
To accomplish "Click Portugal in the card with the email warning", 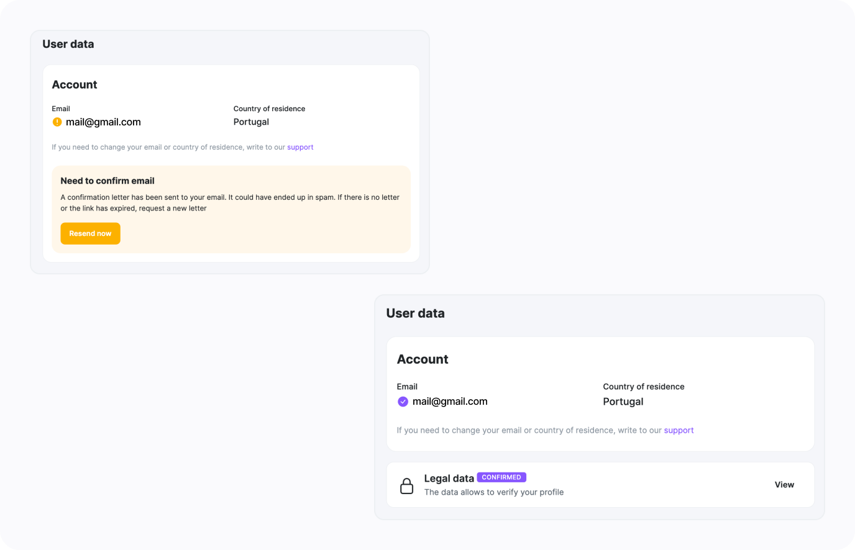I will coord(251,122).
